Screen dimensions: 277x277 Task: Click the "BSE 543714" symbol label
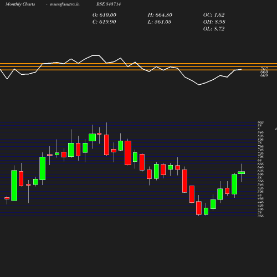(x=109, y=4)
